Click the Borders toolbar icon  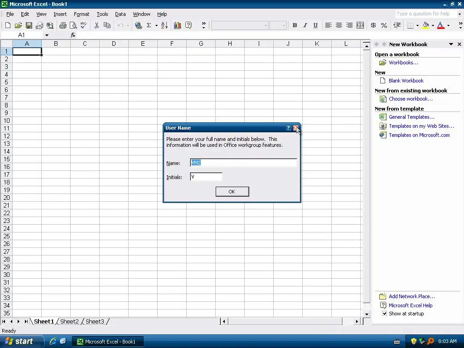click(410, 25)
